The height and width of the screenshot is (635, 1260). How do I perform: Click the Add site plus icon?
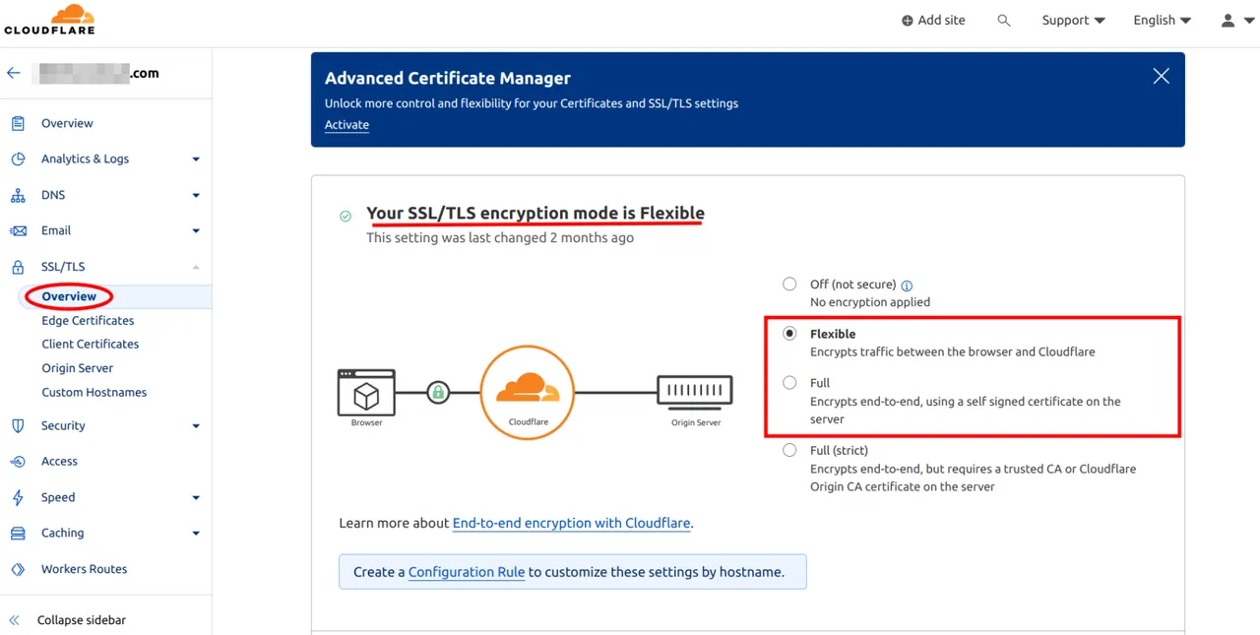(x=908, y=21)
